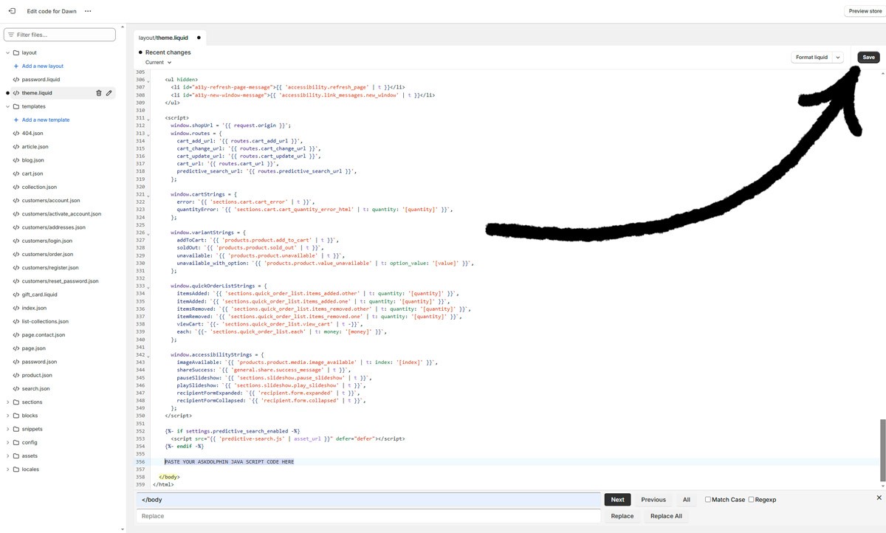Screen dimensions: 886x533
Task: Open gift_card.liquid file
Action: pos(40,295)
